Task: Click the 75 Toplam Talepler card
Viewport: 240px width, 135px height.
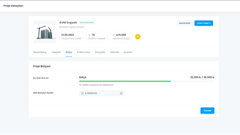Action: click(x=97, y=37)
